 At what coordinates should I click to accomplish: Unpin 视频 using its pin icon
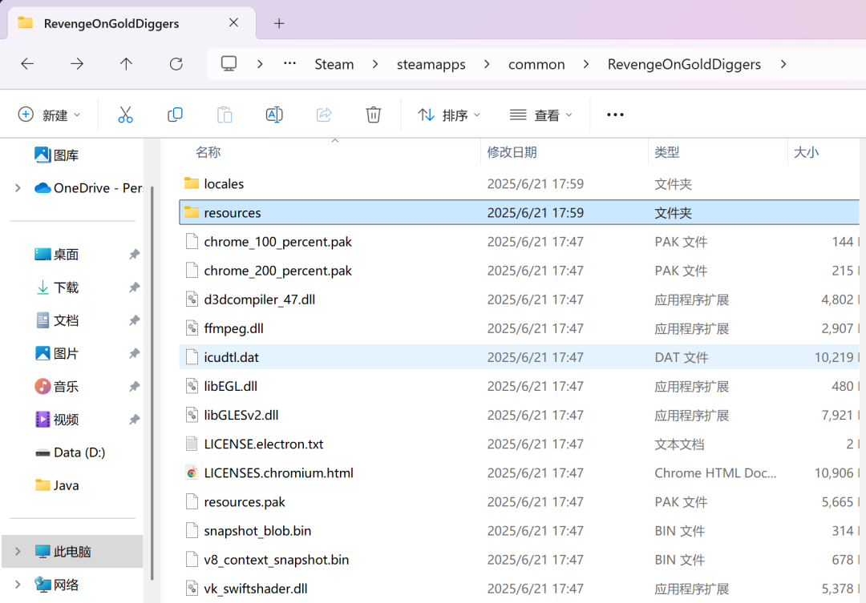click(134, 420)
